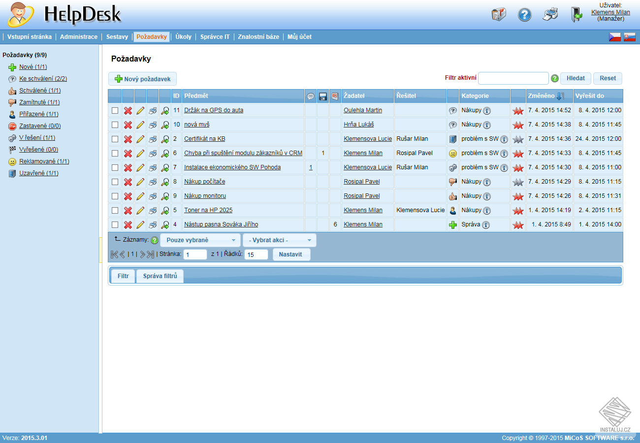Open detail magnifier for 'Toner na HP 2025'
The image size is (640, 443).
[x=165, y=211]
